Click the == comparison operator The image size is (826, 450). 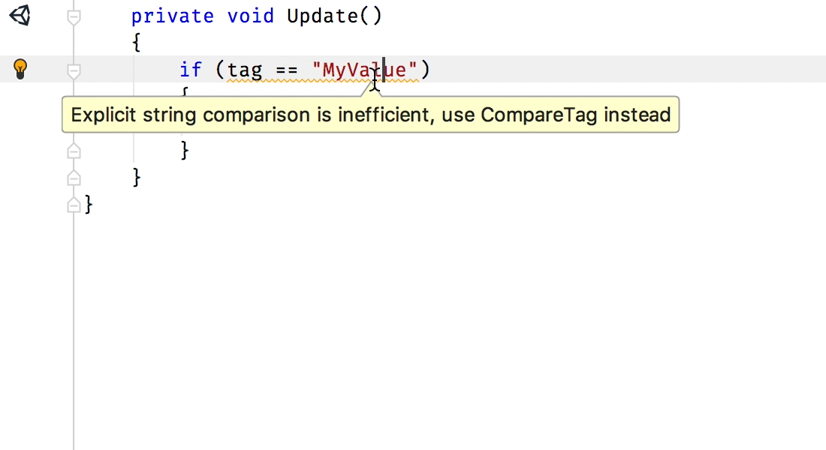287,70
